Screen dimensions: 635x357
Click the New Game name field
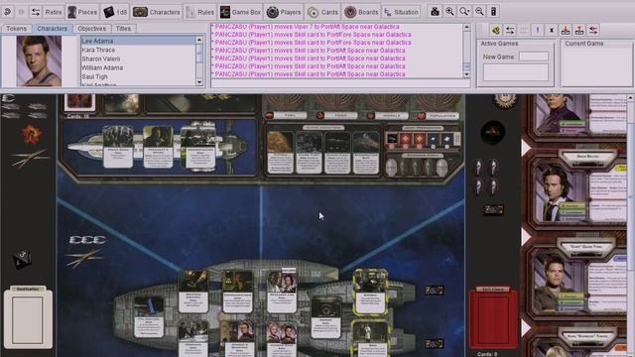pos(534,57)
